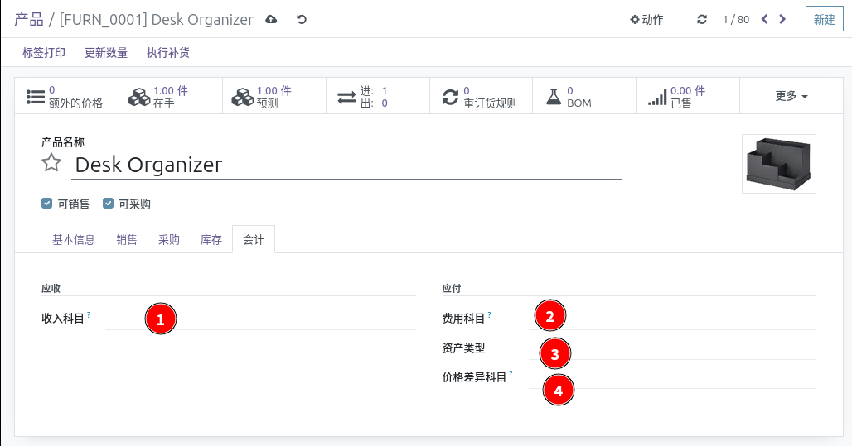Open 费用科目 account field
This screenshot has width=852, height=446.
tap(672, 319)
